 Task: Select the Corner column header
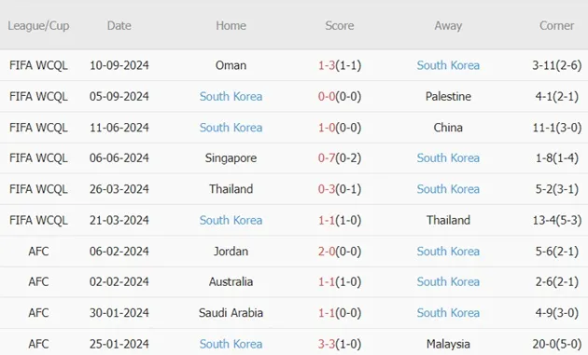point(556,25)
